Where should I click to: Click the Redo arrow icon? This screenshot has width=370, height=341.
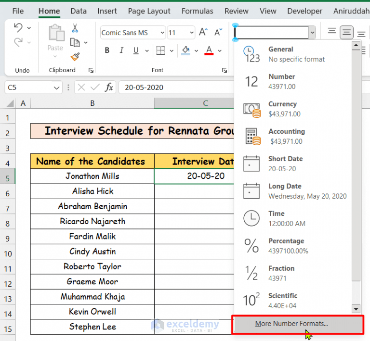click(x=18, y=42)
